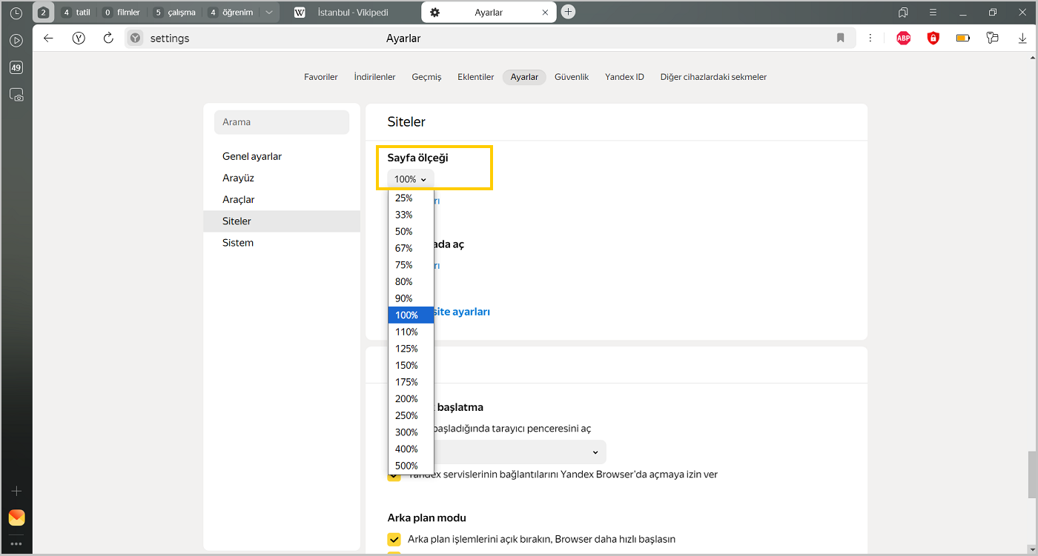This screenshot has height=556, width=1038.
Task: Select 125% in the page scale list
Action: click(406, 349)
